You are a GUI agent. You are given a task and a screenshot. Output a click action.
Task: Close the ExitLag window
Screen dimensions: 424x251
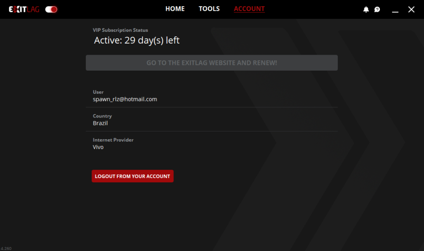point(411,10)
